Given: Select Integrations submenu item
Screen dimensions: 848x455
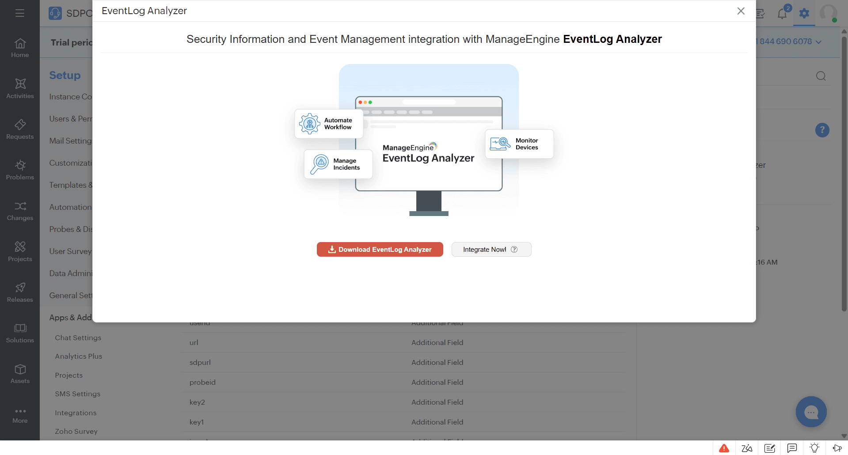Looking at the screenshot, I should pos(76,413).
